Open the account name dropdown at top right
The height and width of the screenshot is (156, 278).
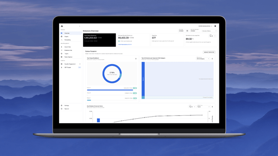(x=205, y=26)
